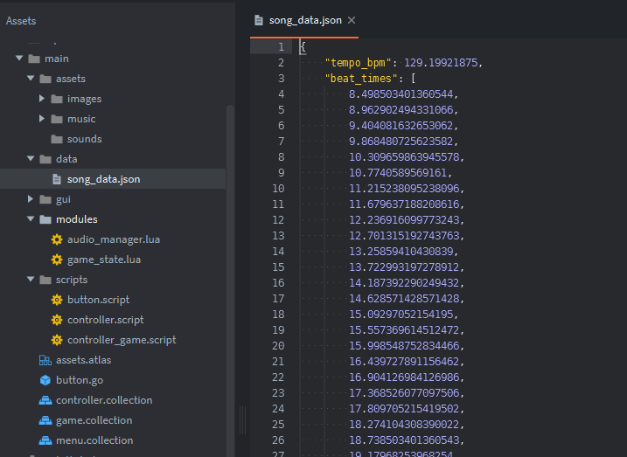
Task: Click the cube icon beside button.go
Action: 46,380
